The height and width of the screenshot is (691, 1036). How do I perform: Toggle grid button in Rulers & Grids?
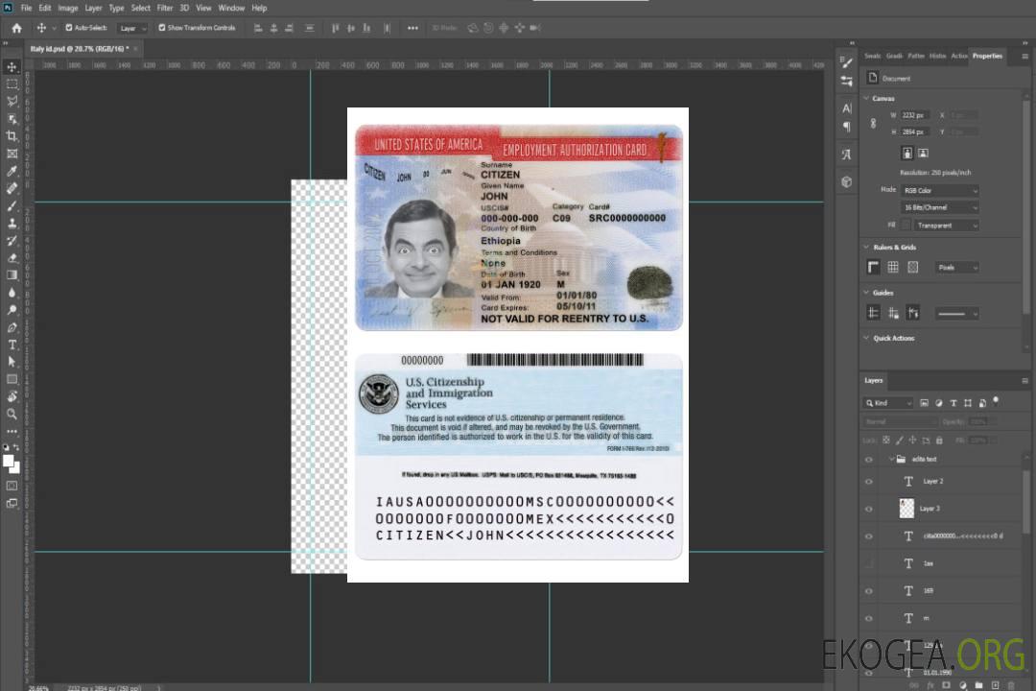click(x=893, y=267)
